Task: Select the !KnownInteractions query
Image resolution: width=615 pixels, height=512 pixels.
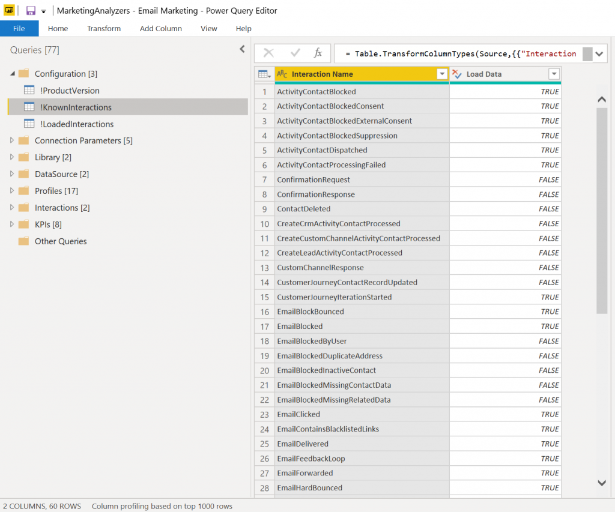Action: pos(128,107)
